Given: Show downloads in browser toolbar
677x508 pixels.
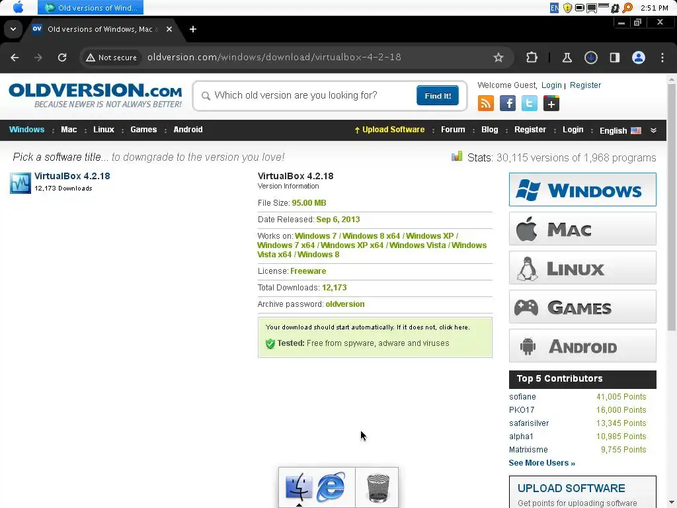Looking at the screenshot, I should click(x=590, y=58).
